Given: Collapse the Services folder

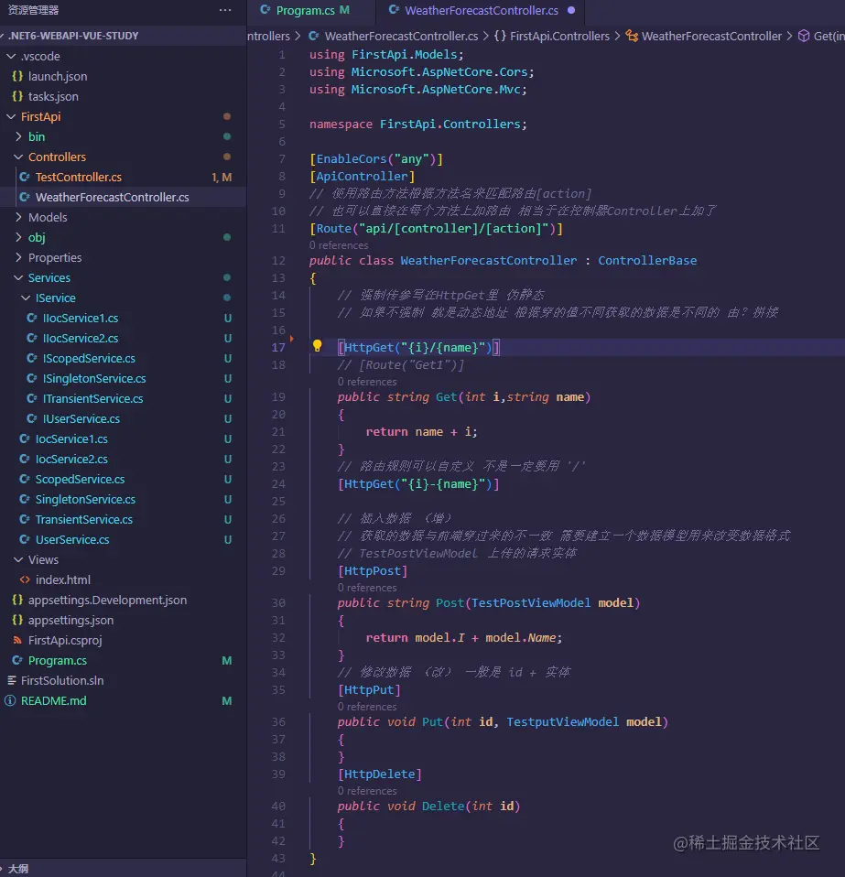Looking at the screenshot, I should [x=18, y=277].
